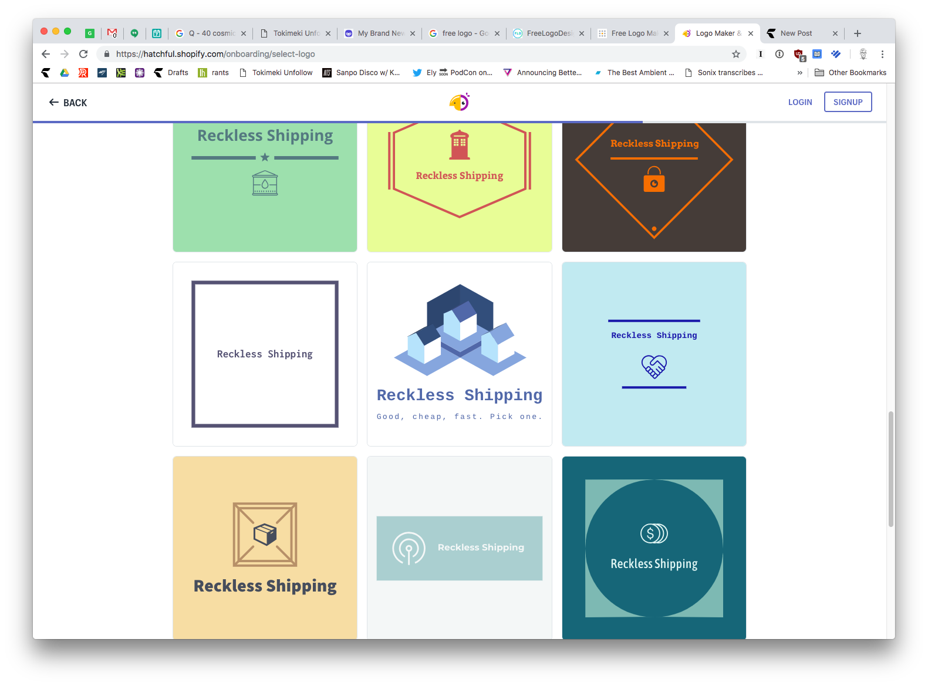Reload the current page
The width and height of the screenshot is (928, 686).
(83, 54)
